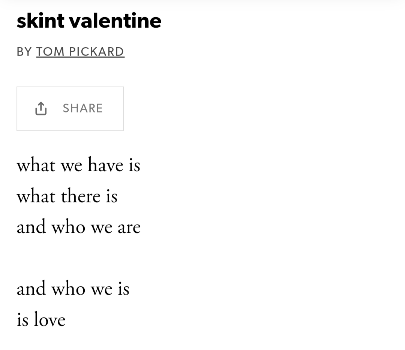Select the line "what there is"
The width and height of the screenshot is (405, 350).
pos(67,196)
